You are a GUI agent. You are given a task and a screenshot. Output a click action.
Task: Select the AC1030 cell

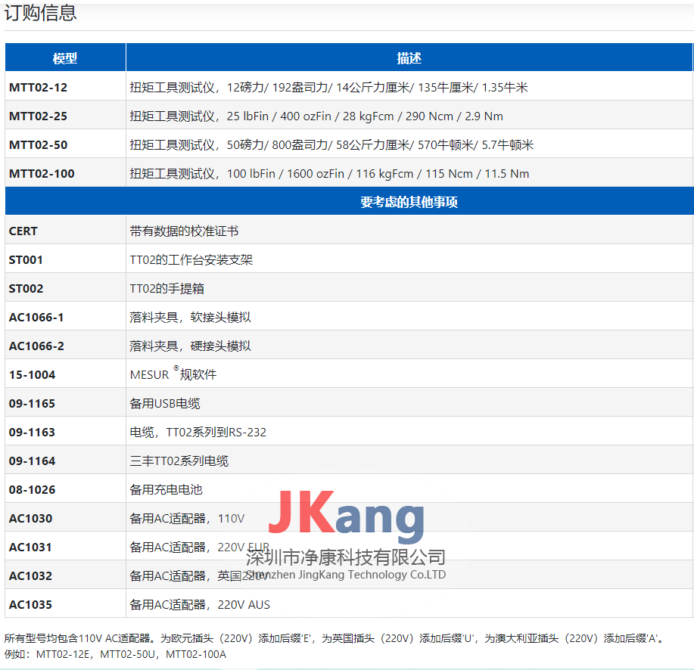pos(65,518)
